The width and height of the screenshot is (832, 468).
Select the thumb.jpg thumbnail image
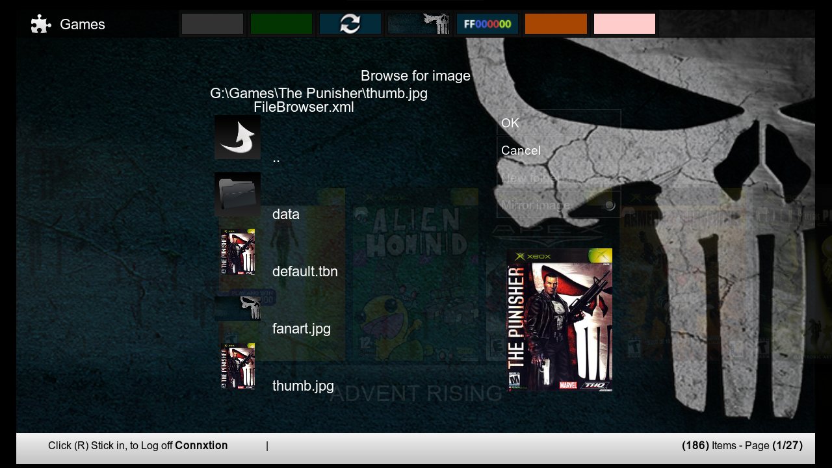tap(237, 366)
